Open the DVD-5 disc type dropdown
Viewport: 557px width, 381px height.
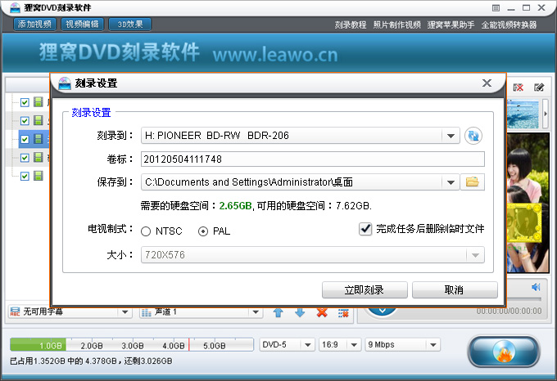308,345
